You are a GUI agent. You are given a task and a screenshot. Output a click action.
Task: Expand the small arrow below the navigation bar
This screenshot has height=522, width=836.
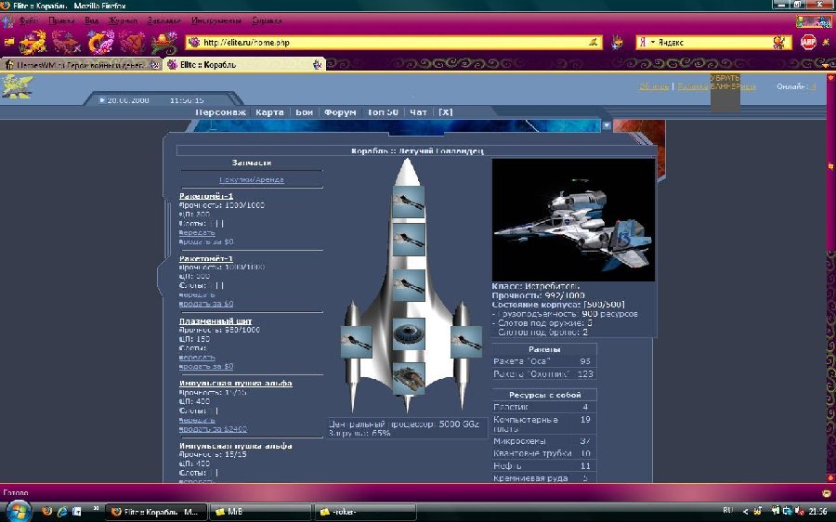(x=606, y=124)
